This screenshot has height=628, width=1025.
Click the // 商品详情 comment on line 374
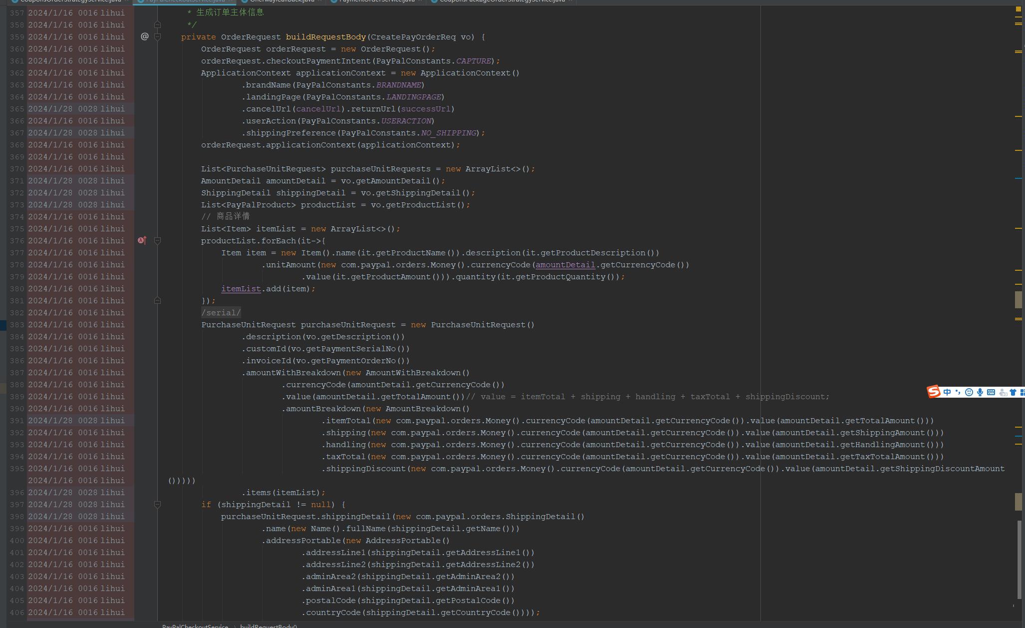(x=225, y=216)
